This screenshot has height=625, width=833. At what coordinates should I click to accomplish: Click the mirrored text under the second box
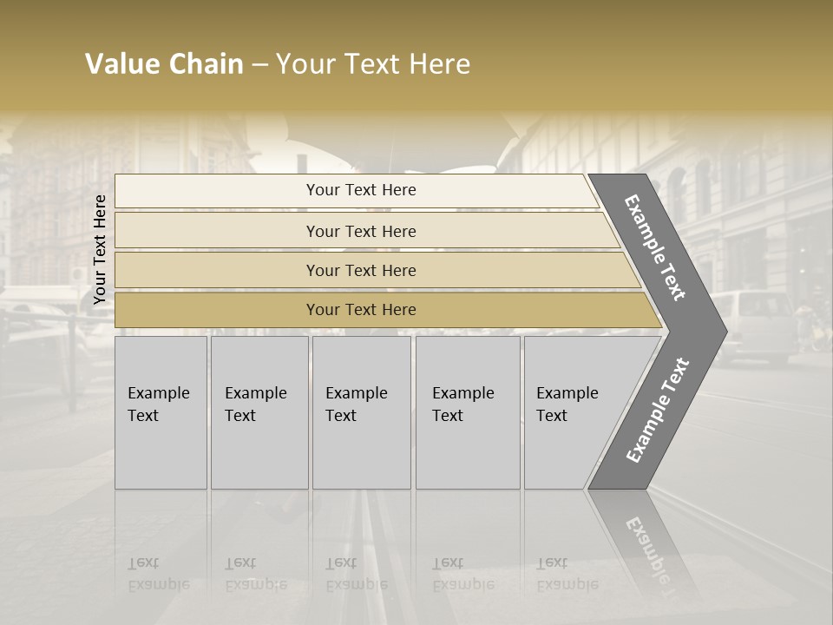pyautogui.click(x=255, y=574)
